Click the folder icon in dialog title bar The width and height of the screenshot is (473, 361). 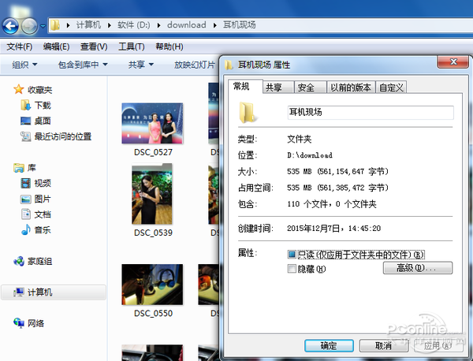[x=229, y=65]
